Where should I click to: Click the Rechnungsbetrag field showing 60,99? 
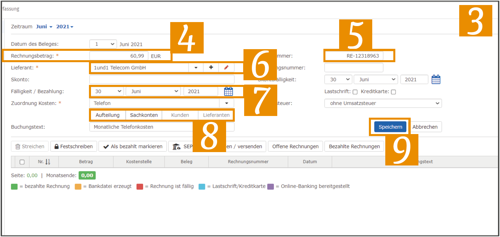[119, 56]
